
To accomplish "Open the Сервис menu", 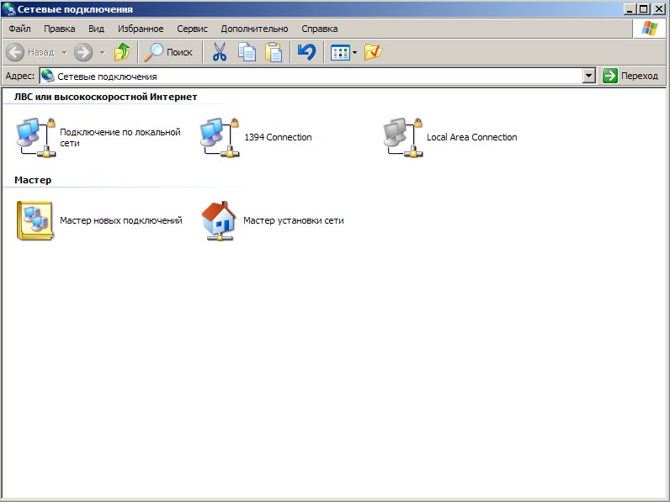I will click(192, 29).
